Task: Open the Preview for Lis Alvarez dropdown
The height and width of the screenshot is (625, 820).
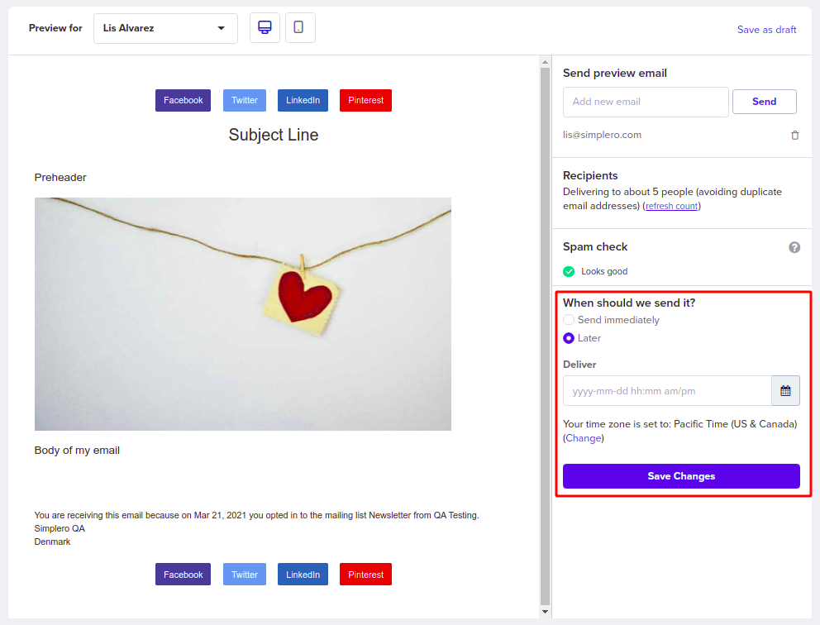Action: tap(165, 28)
